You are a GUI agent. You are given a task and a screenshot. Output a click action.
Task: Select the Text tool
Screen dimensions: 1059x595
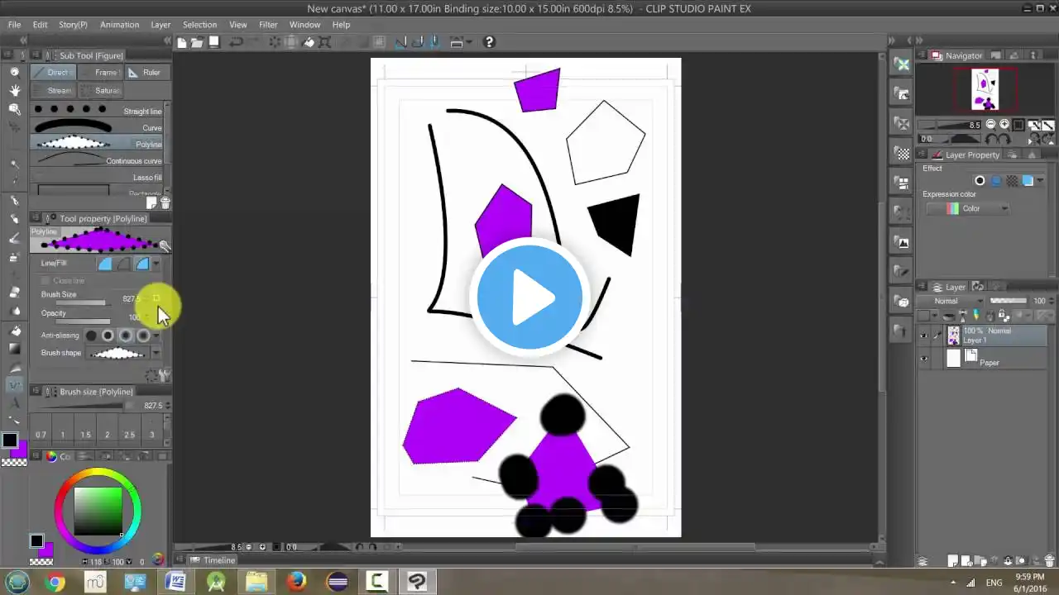click(14, 403)
